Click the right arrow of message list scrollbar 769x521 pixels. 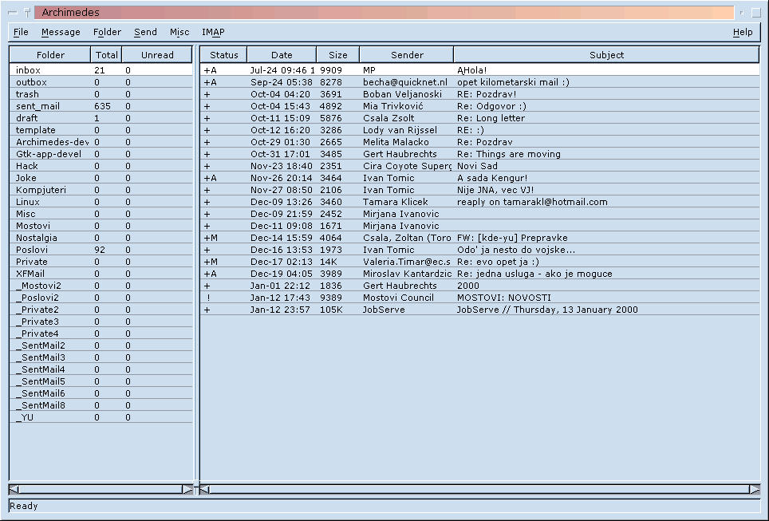click(755, 489)
